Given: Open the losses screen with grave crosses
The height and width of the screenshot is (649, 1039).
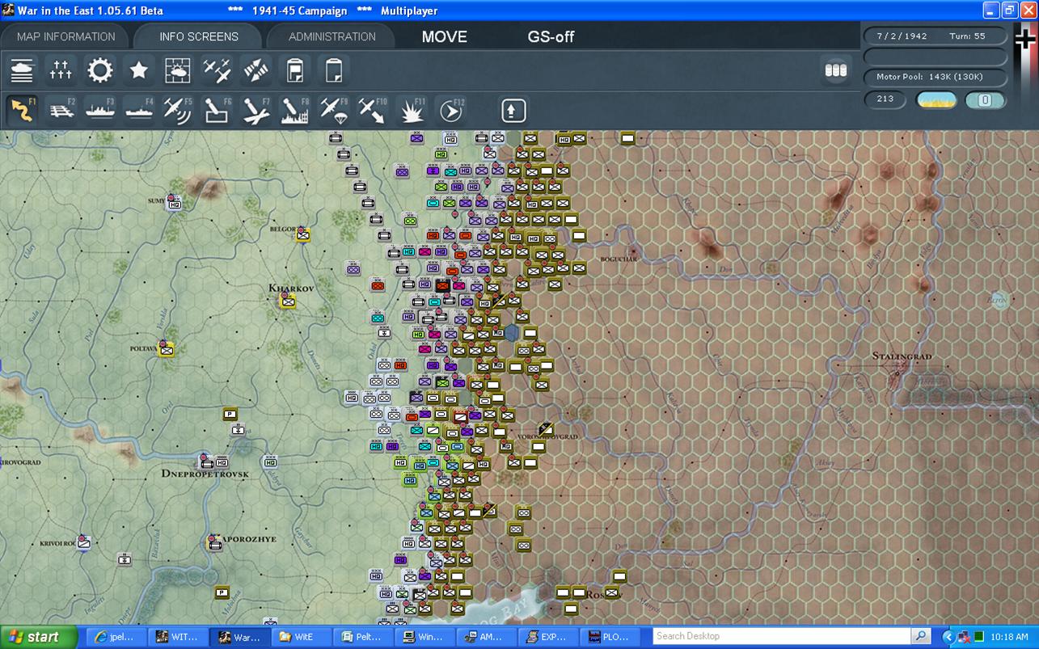Looking at the screenshot, I should 61,71.
